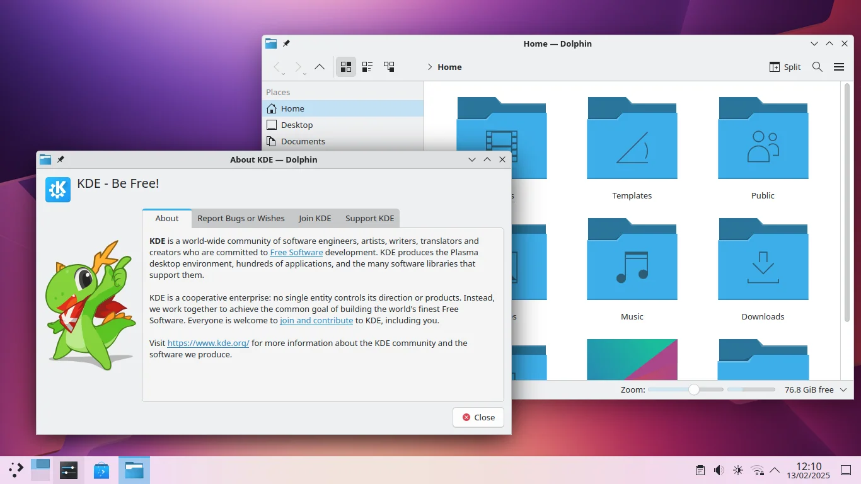Switch to the Support KDE tab
The width and height of the screenshot is (861, 484).
click(x=369, y=218)
